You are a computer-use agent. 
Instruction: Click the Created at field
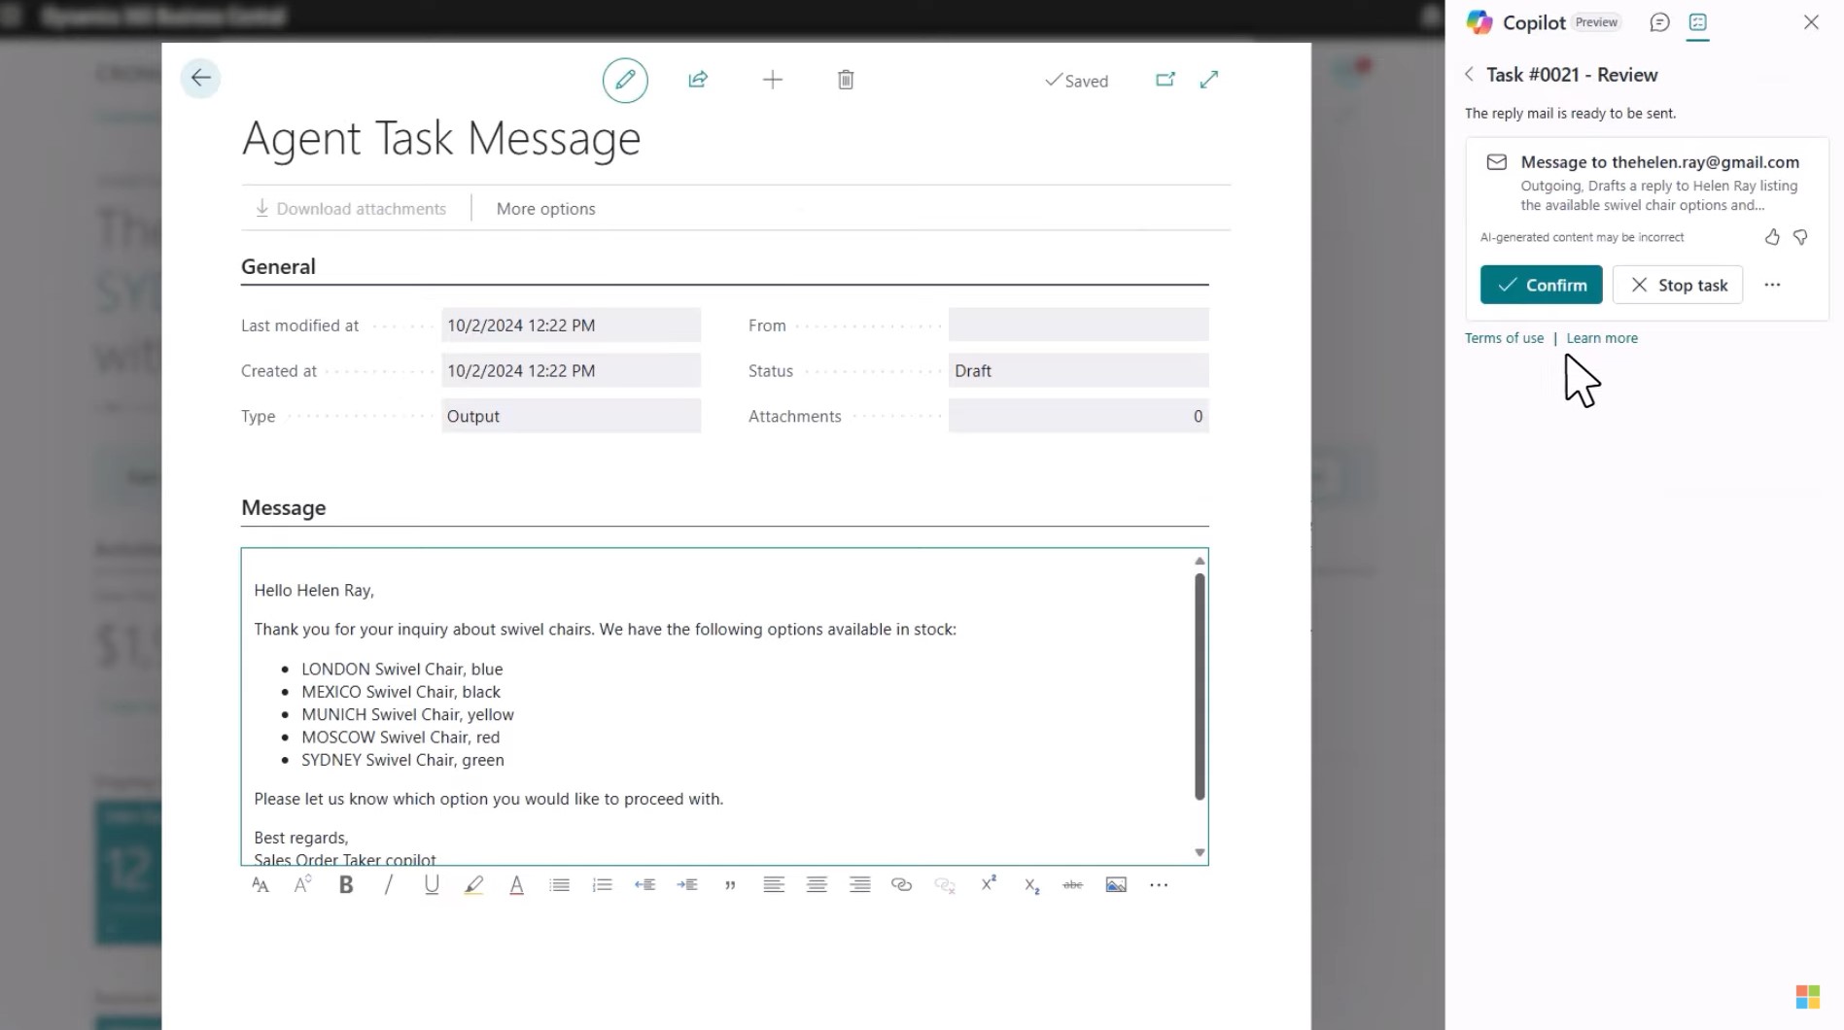571,371
